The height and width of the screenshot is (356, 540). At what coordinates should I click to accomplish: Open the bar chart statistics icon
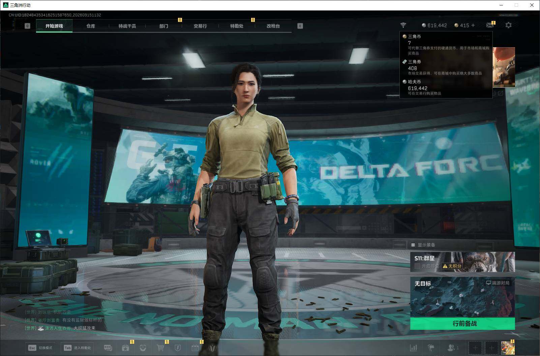coord(413,348)
